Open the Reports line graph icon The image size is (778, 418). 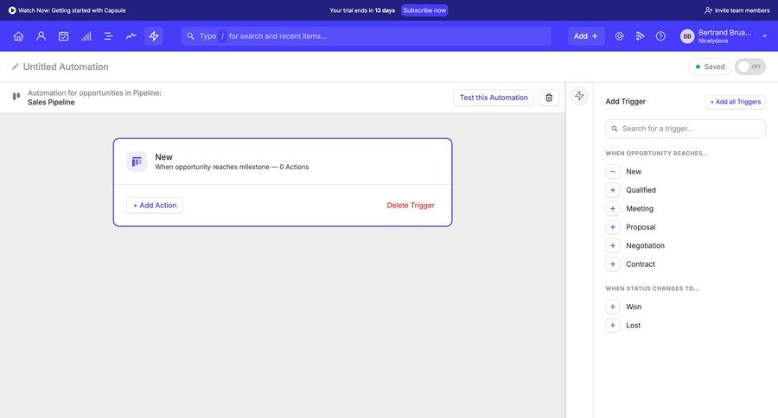coord(131,36)
